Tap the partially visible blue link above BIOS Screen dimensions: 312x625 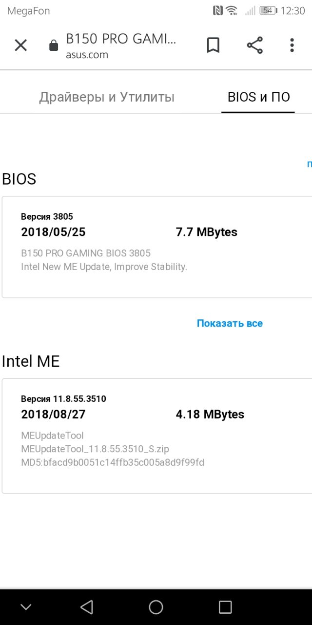click(309, 164)
